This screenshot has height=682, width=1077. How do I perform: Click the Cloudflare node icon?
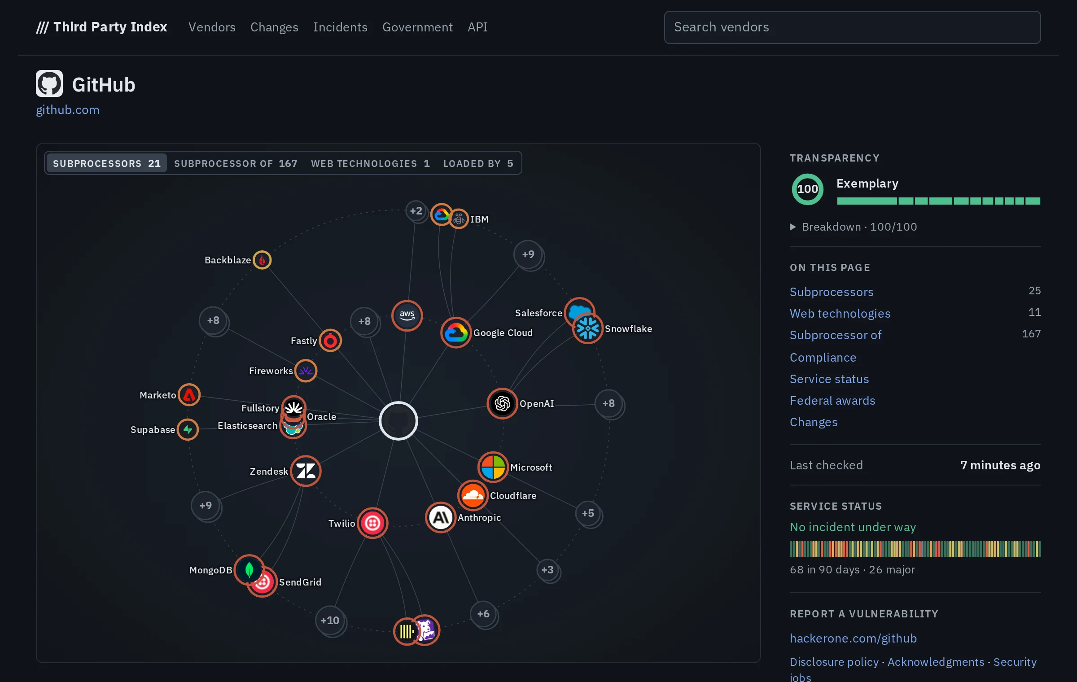[x=473, y=495]
